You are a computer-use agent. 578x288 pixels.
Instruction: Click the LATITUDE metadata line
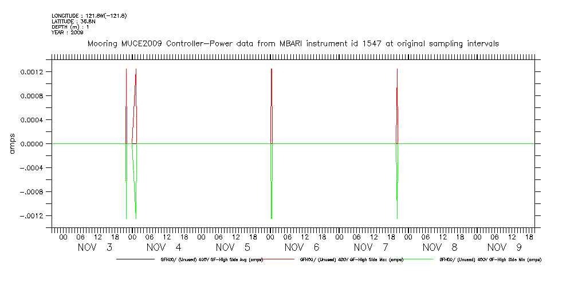pos(73,21)
